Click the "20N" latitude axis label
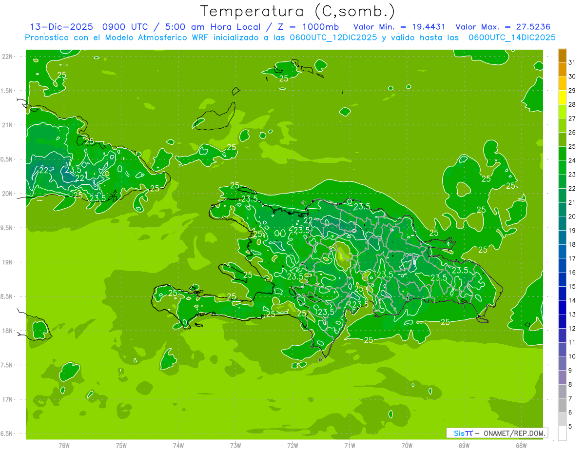Image resolution: width=585 pixels, height=452 pixels. (x=8, y=194)
